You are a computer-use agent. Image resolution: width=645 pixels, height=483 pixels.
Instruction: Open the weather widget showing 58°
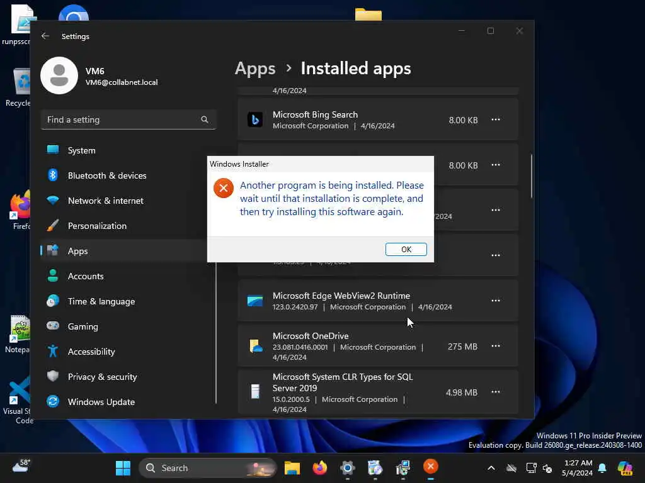point(21,466)
